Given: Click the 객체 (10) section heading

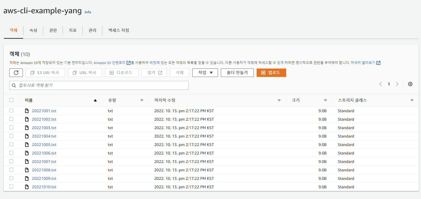Looking at the screenshot, I should 20,54.
